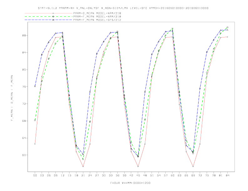Click y-axis tick value 64

[x=23, y=138]
